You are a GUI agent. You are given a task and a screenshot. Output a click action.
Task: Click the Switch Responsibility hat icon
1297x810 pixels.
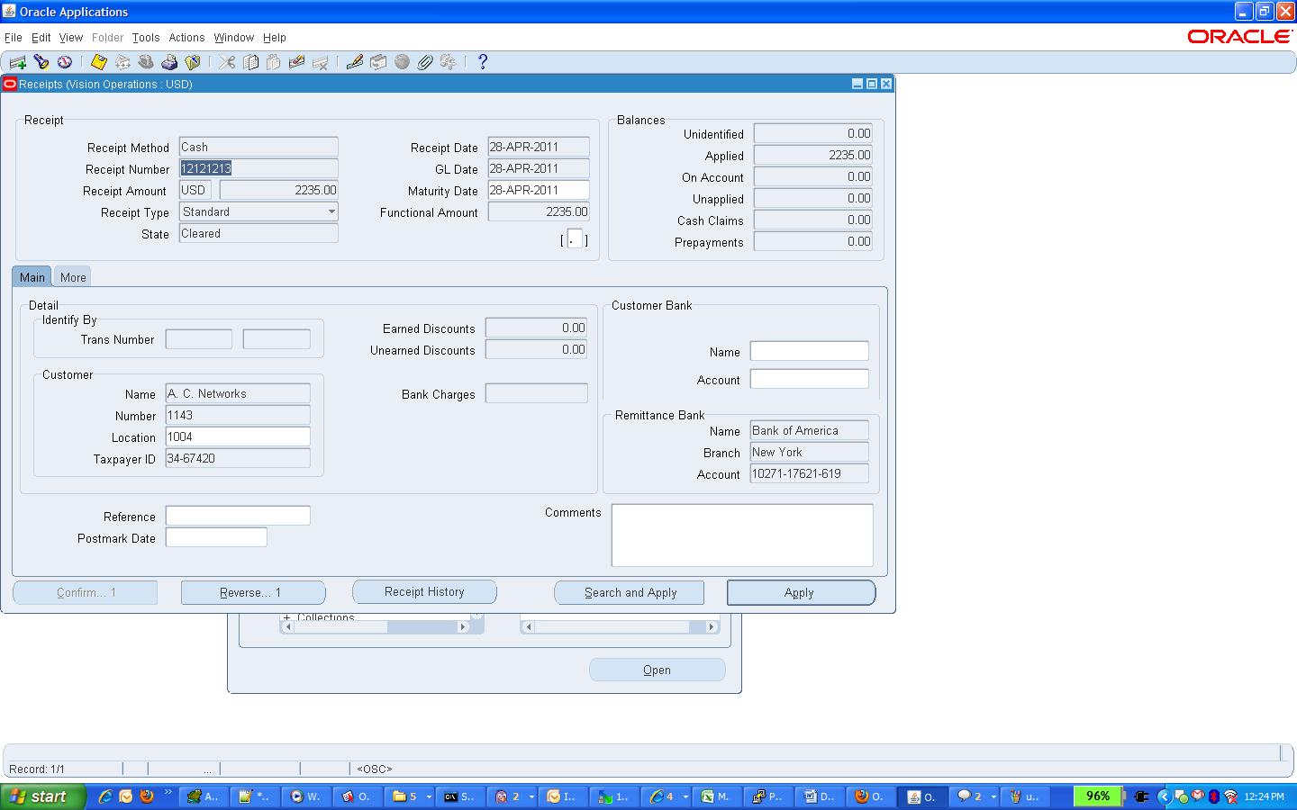pyautogui.click(x=146, y=62)
